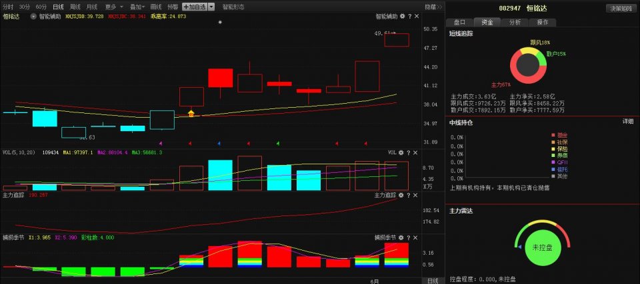Open the 更多 periods dropdown
This screenshot has height=284, width=640.
tap(114, 7)
